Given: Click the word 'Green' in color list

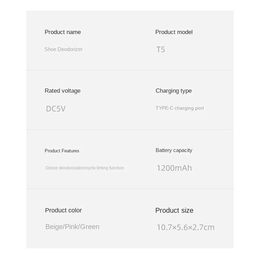Looking at the screenshot, I should [x=90, y=227].
